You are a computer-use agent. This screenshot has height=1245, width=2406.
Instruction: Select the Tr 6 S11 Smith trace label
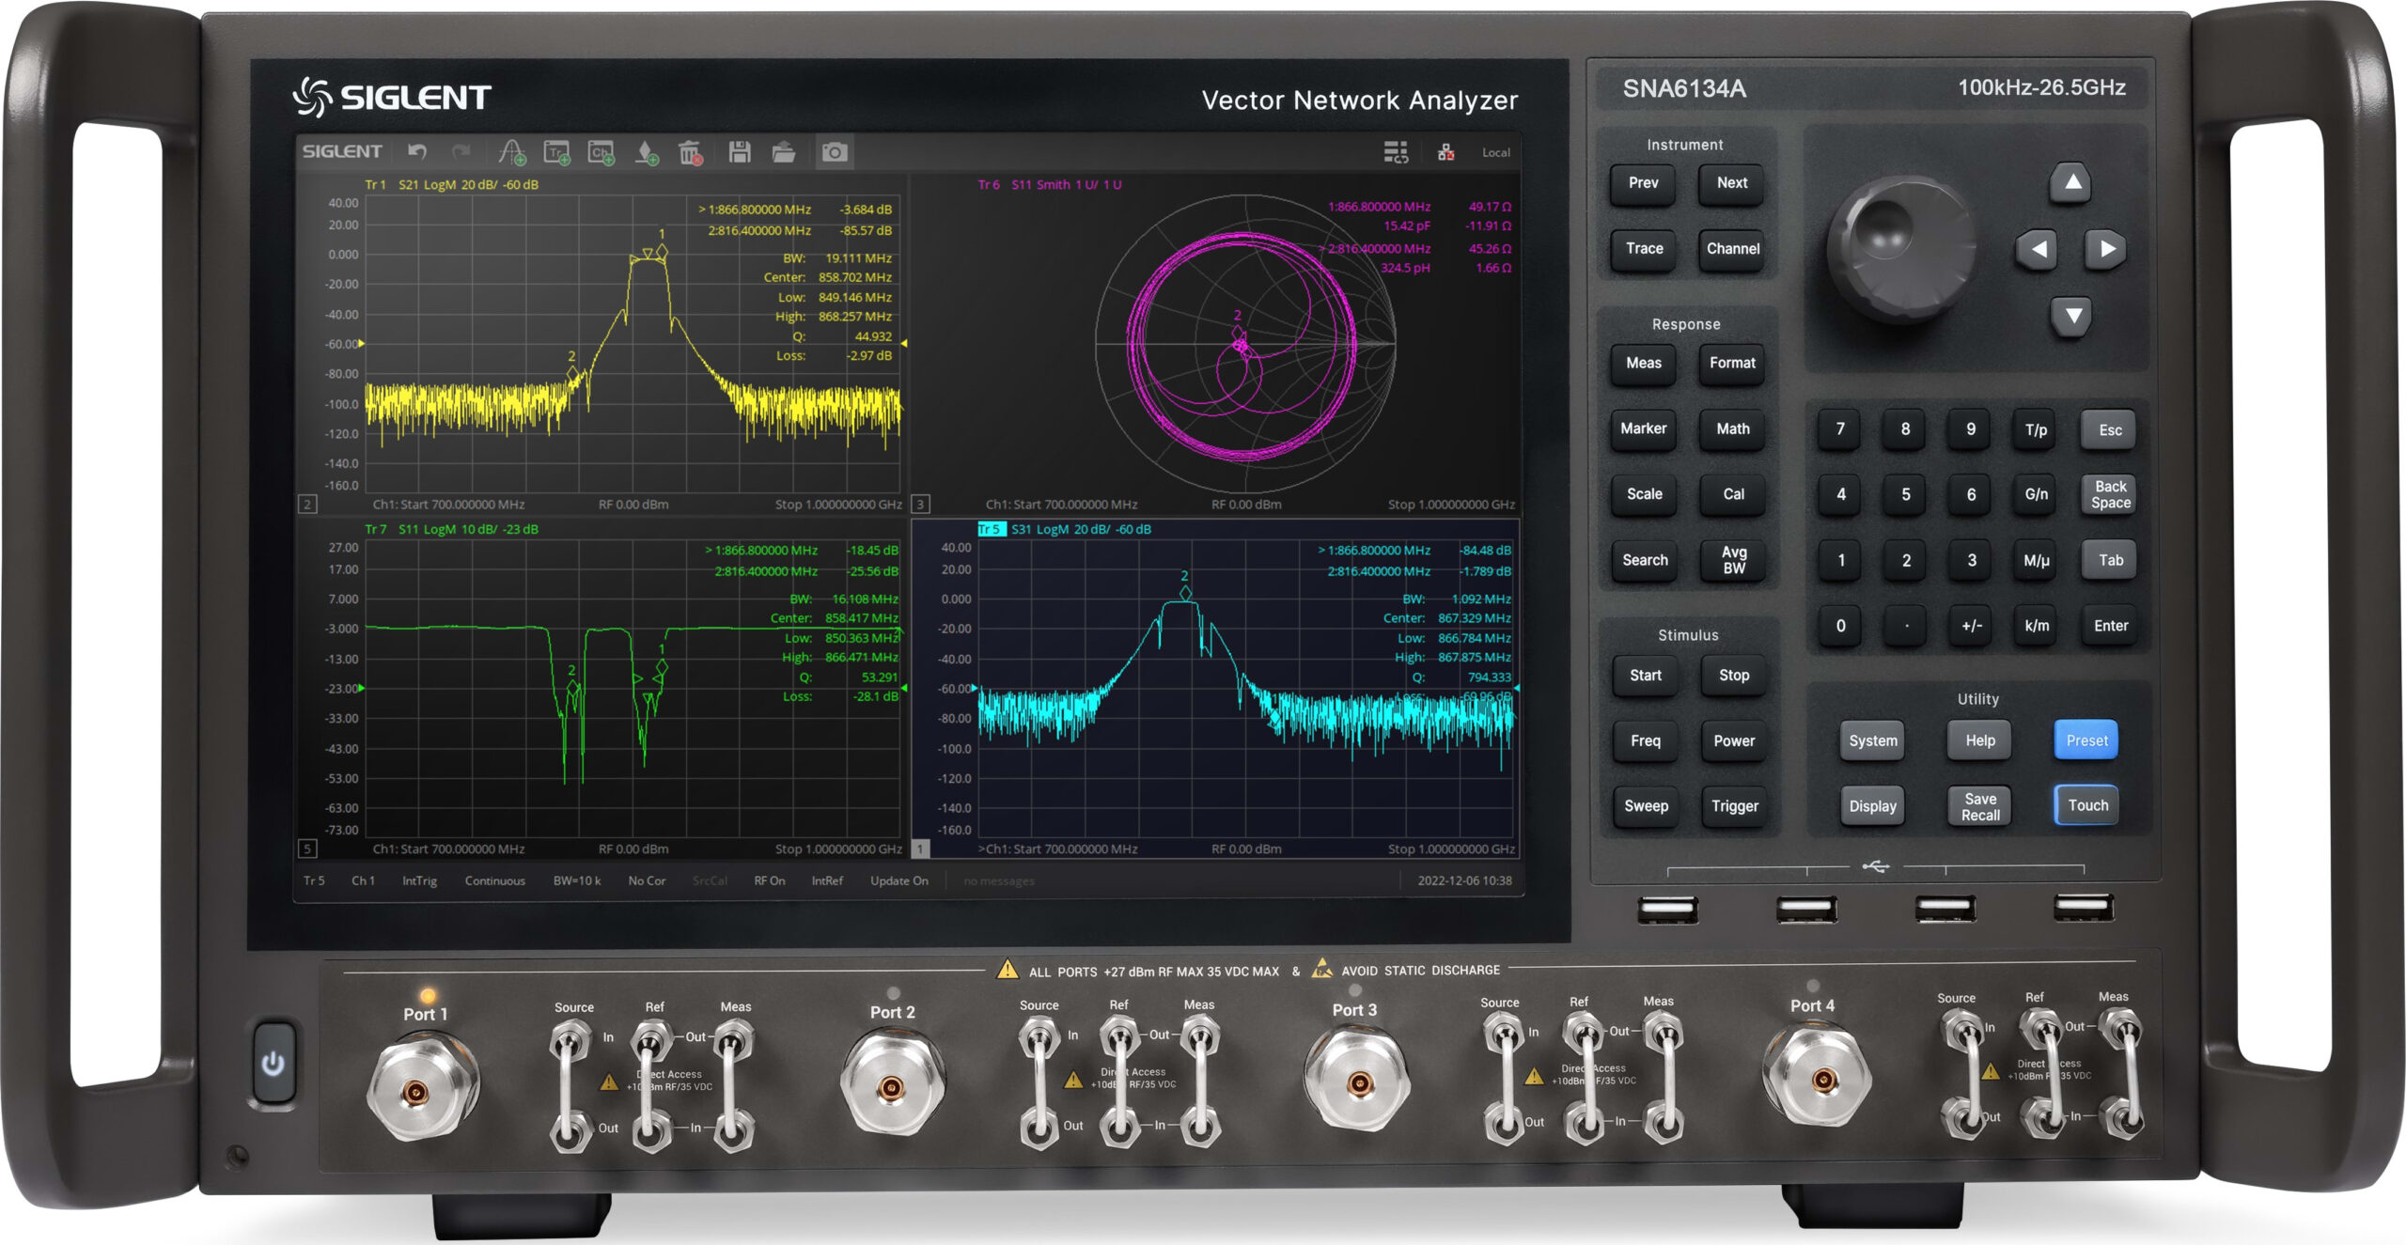[1050, 184]
